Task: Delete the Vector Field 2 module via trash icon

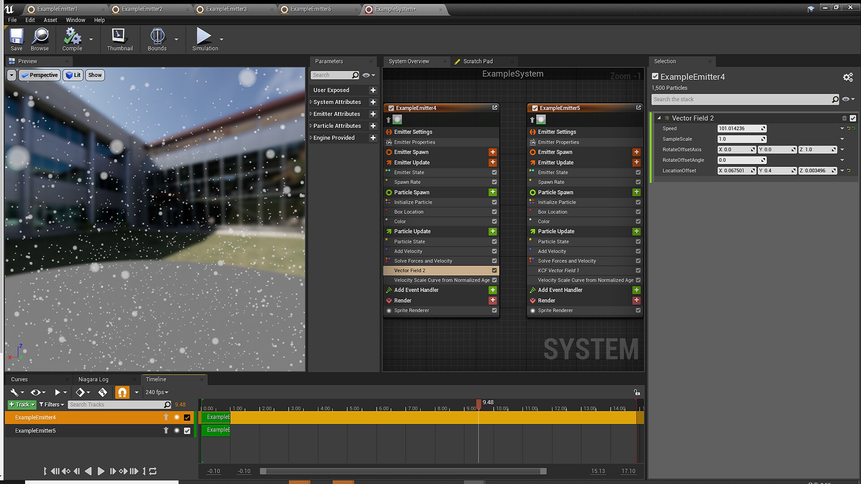Action: click(x=844, y=118)
